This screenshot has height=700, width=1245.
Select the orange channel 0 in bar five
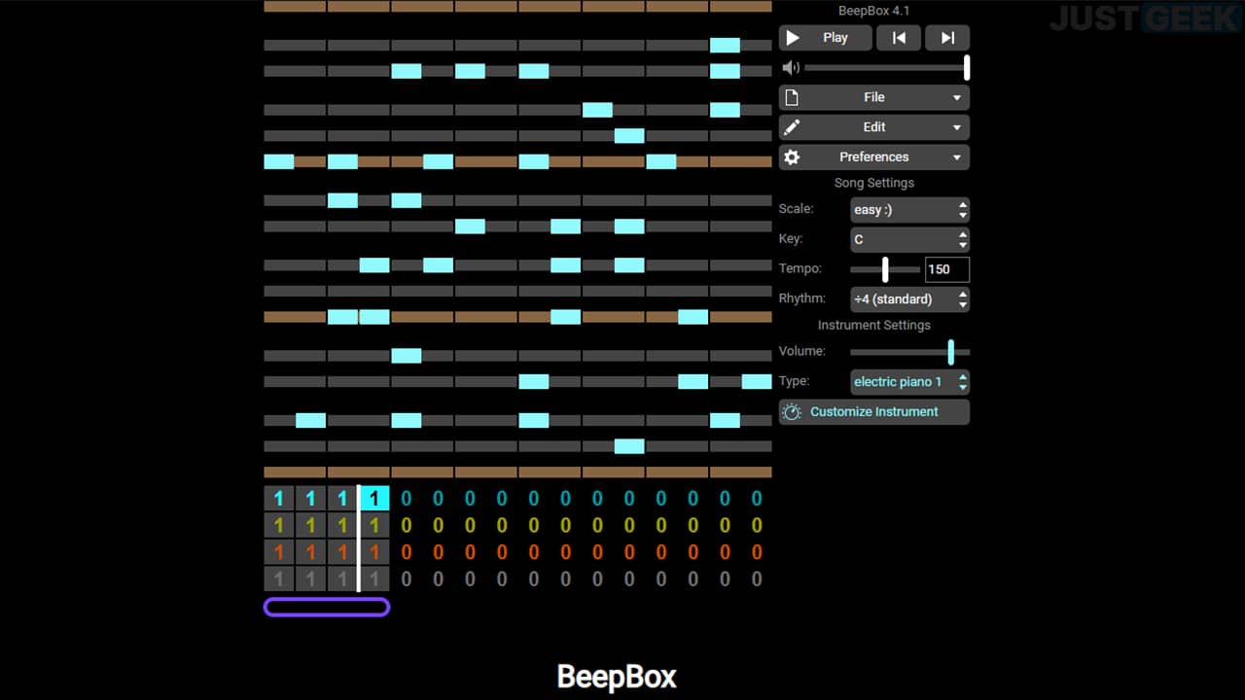pyautogui.click(x=407, y=552)
